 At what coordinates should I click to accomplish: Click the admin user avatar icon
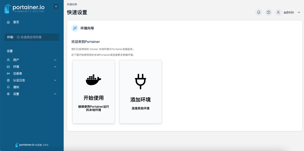(x=278, y=12)
